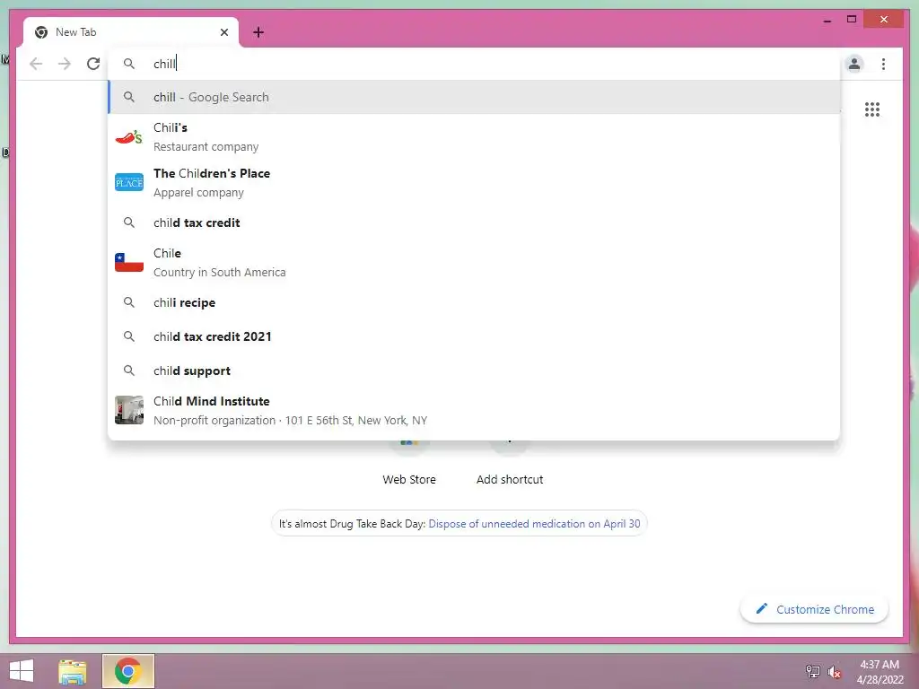919x689 pixels.
Task: Choose 'child tax credit 2021' suggestion
Action: pyautogui.click(x=474, y=336)
